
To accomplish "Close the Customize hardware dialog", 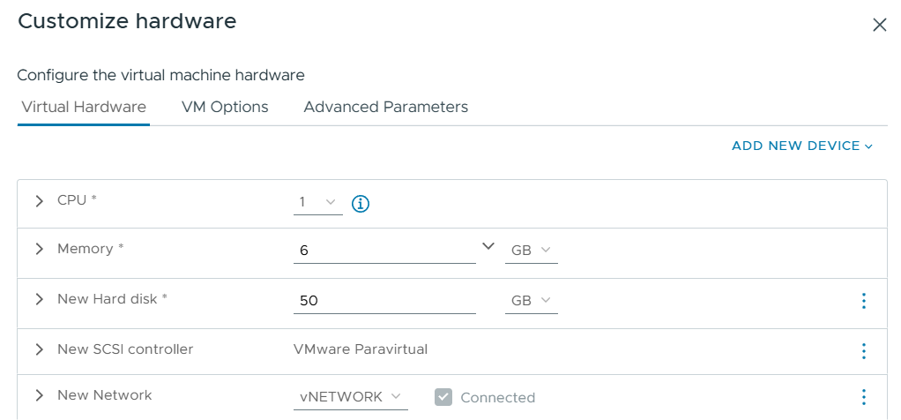I will (x=879, y=25).
